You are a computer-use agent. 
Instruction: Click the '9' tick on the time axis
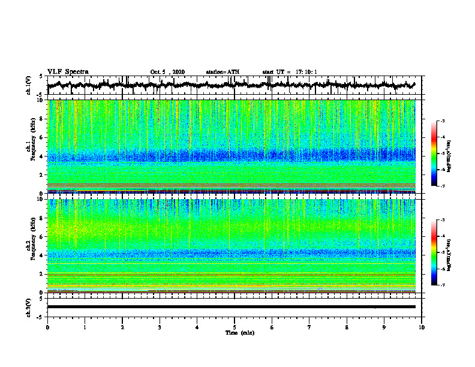click(384, 327)
